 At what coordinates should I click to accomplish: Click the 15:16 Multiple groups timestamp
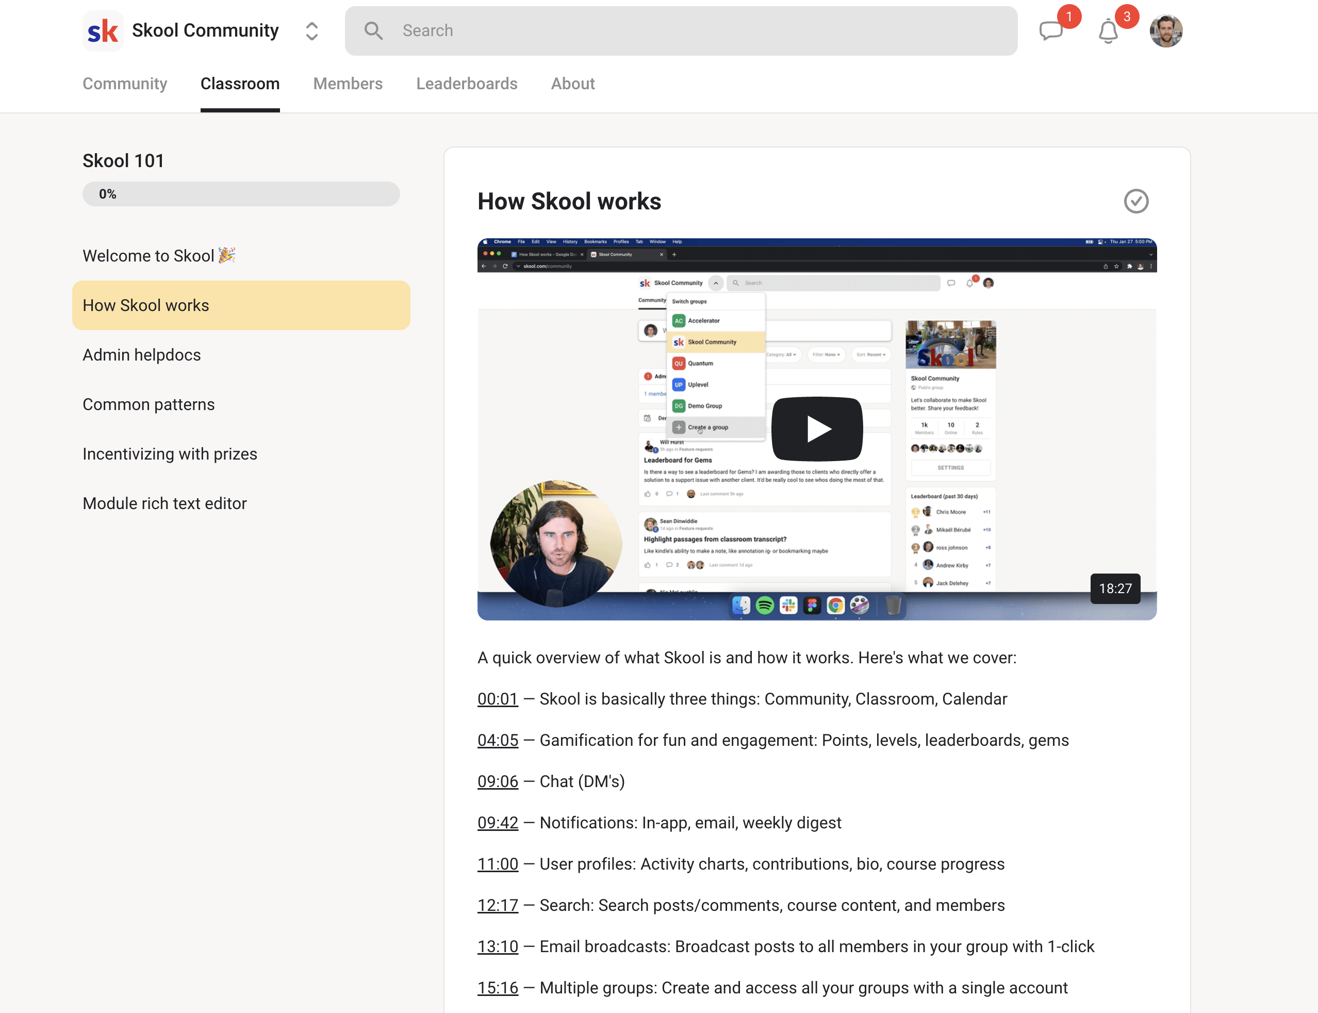pyautogui.click(x=497, y=988)
